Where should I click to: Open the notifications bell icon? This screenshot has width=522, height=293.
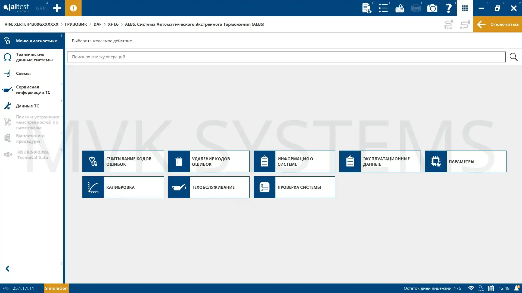point(517,288)
